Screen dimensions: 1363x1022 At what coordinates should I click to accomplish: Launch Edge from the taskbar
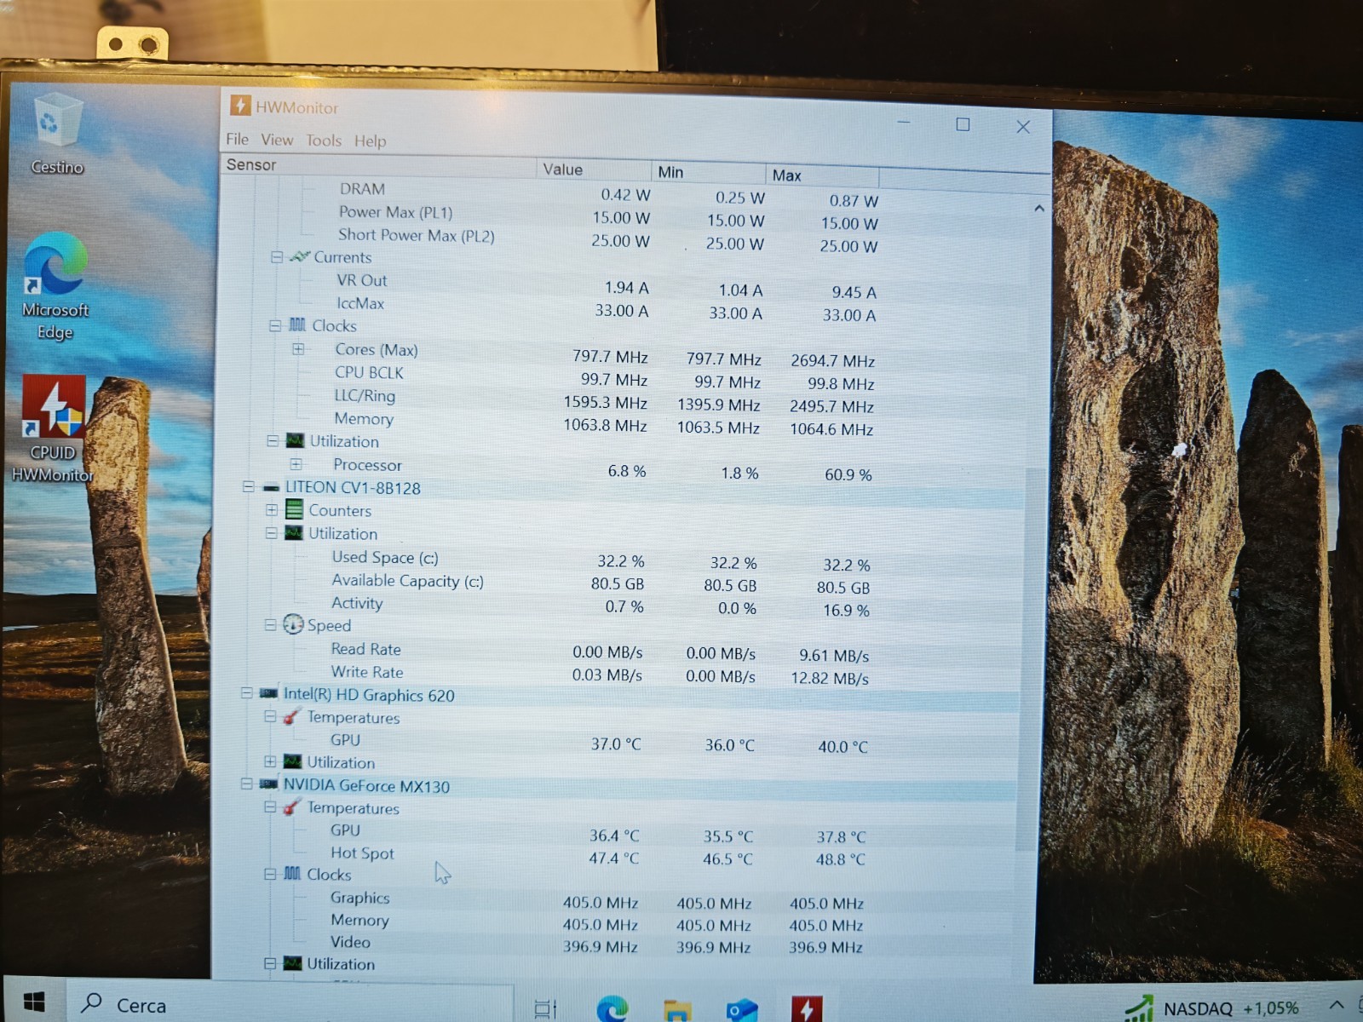coord(612,1009)
